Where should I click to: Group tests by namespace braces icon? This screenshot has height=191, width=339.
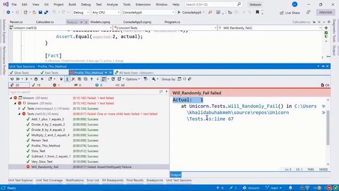pyautogui.click(x=185, y=79)
